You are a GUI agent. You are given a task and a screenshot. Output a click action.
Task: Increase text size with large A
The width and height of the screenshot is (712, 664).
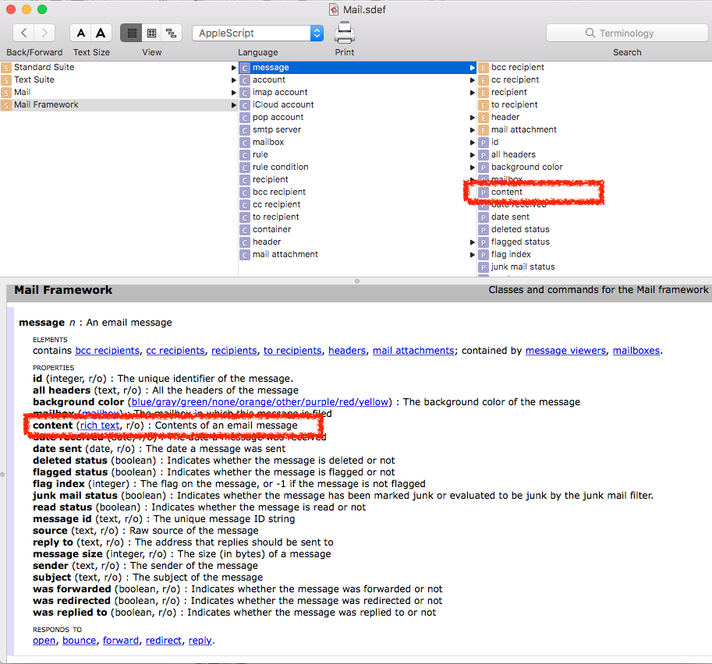(x=101, y=33)
